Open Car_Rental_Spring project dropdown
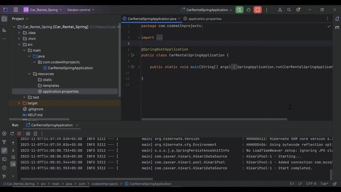The height and width of the screenshot is (192, 341). coord(43,10)
